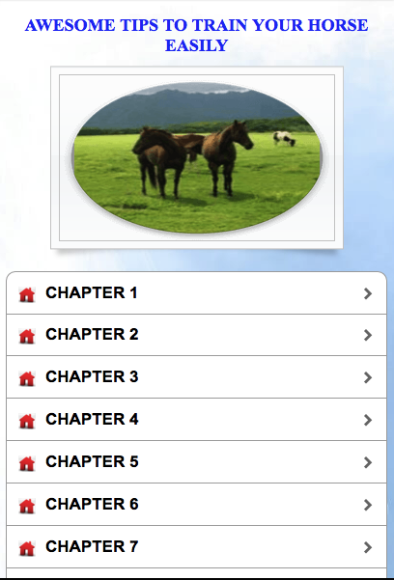The width and height of the screenshot is (394, 580).
Task: Click the red home icon beside Chapter 5
Action: (x=27, y=463)
